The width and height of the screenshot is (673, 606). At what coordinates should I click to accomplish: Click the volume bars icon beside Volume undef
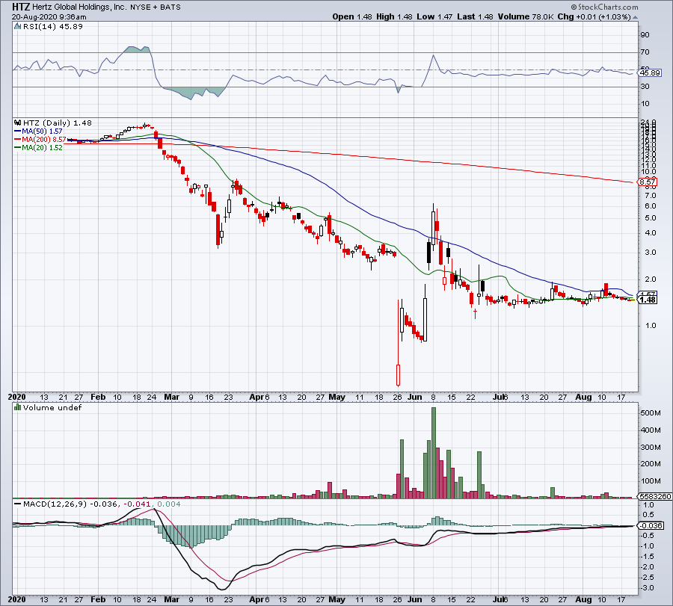tap(17, 407)
